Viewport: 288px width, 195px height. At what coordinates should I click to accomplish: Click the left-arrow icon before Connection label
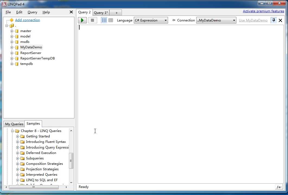point(174,20)
